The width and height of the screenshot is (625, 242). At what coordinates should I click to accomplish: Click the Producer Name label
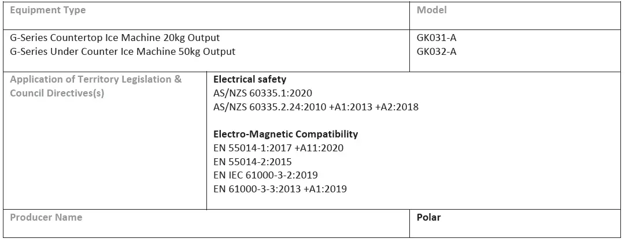pos(46,218)
